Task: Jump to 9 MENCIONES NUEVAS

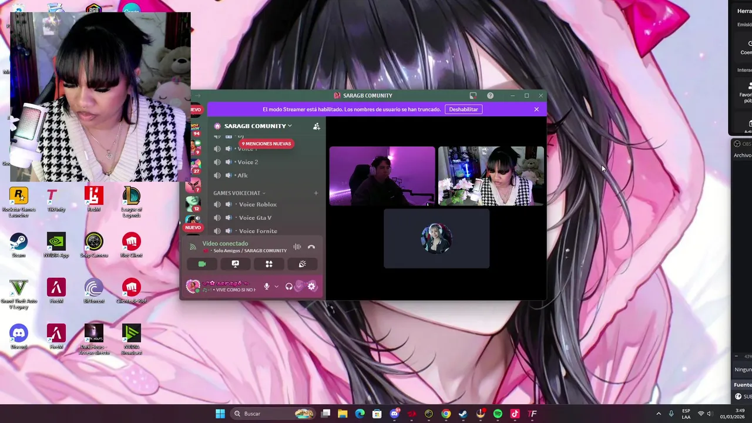Action: pyautogui.click(x=266, y=143)
